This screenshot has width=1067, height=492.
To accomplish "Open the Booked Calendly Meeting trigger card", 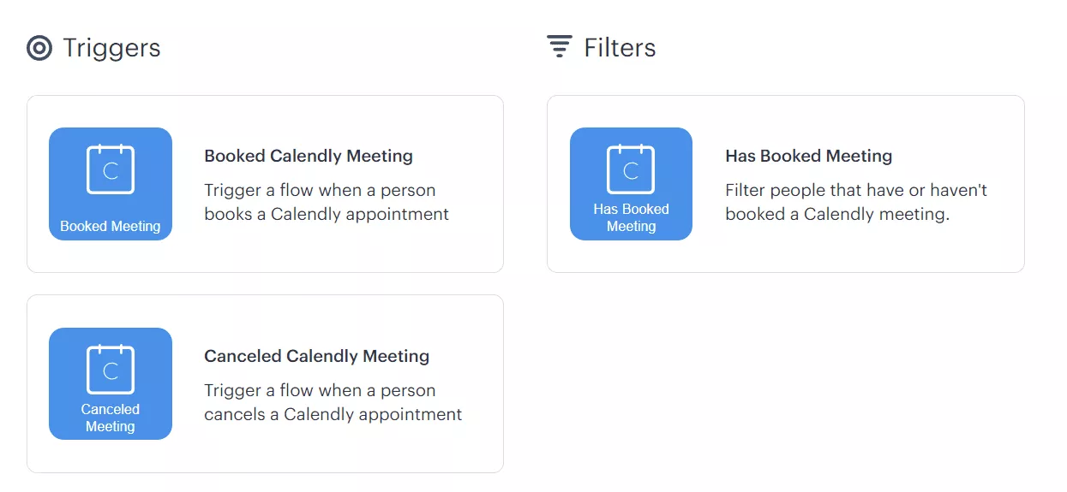I will coord(265,184).
